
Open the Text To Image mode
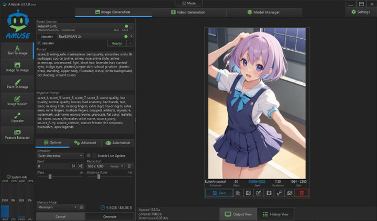click(17, 50)
